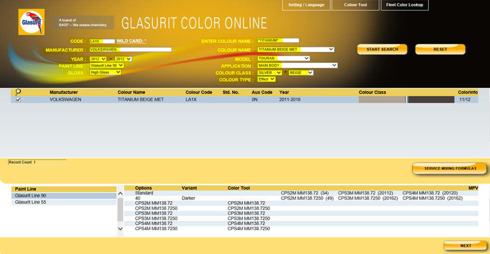The width and height of the screenshot is (490, 254).
Task: Select Glasurit Line 90 in Paint Line list
Action: [64, 195]
